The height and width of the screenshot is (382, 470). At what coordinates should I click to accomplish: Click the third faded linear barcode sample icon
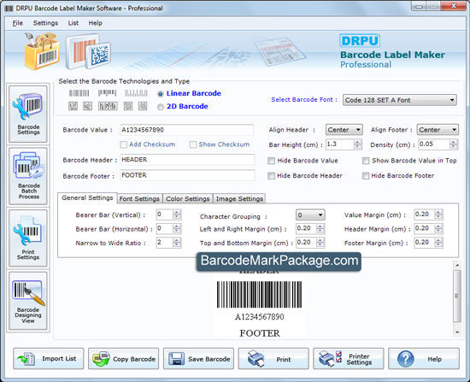click(x=136, y=93)
